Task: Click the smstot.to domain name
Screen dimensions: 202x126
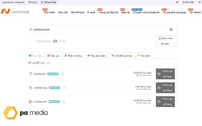Action: (x=39, y=74)
